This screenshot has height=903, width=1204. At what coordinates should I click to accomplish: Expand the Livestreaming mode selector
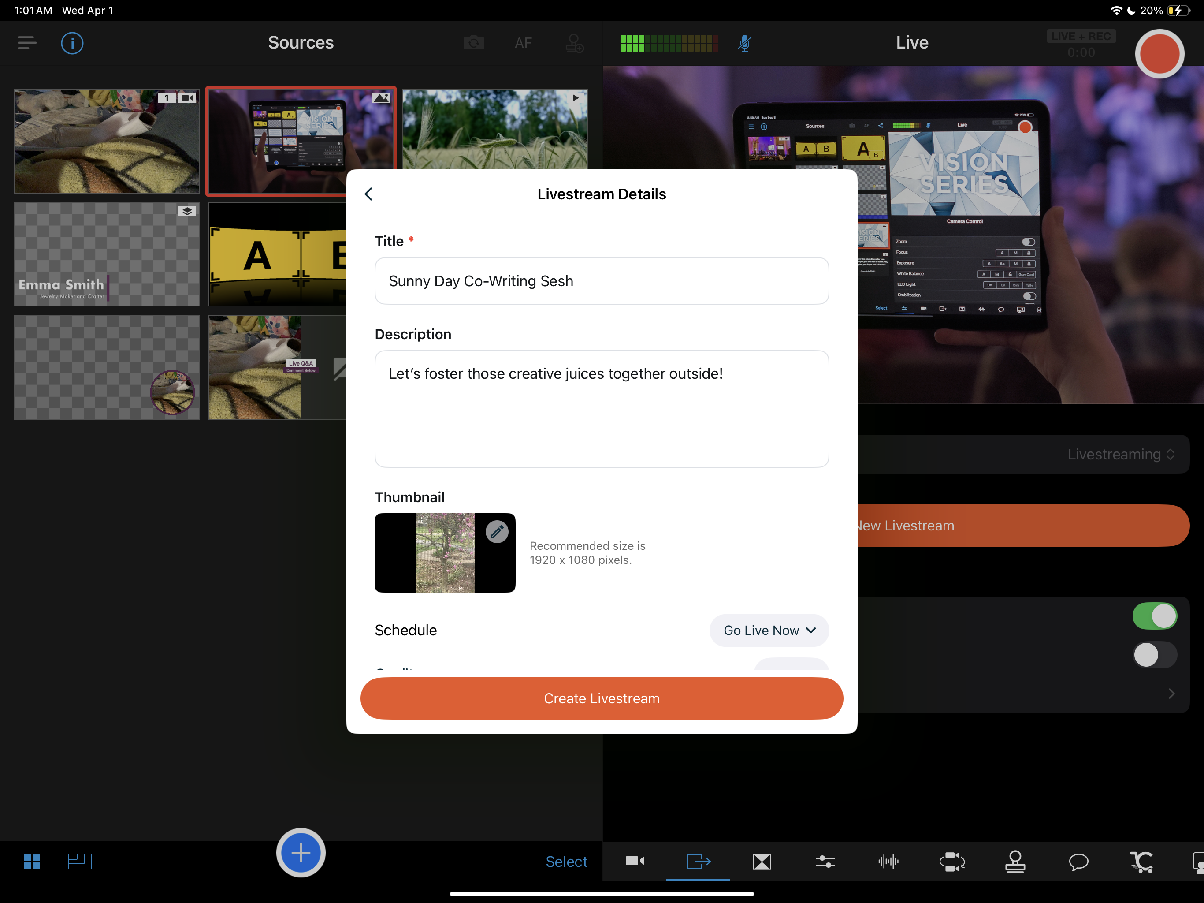(x=1120, y=454)
